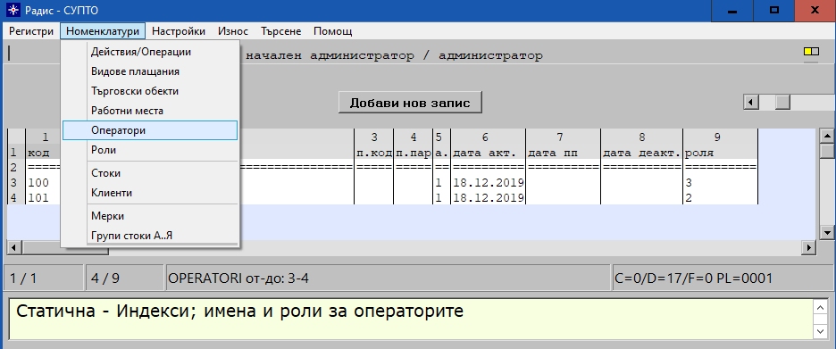Click row number 4 header
Screen dimensions: 836x349
click(x=15, y=198)
